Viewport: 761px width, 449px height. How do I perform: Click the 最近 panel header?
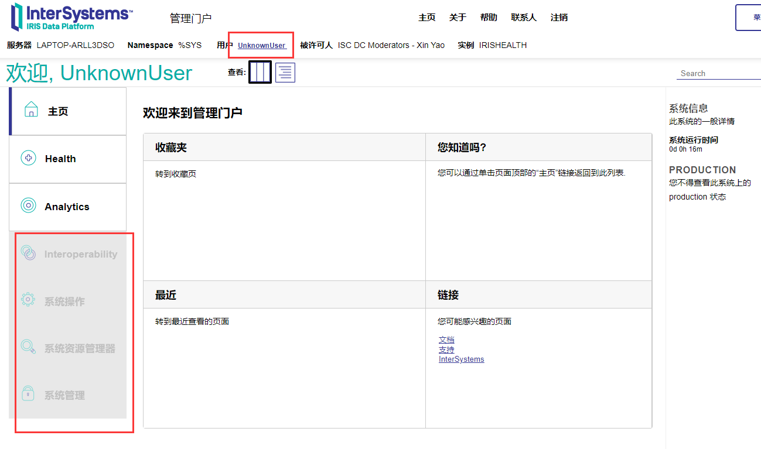click(285, 294)
